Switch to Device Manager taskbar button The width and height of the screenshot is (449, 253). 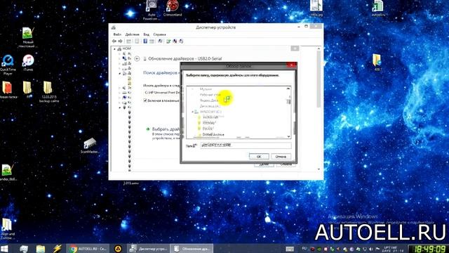click(148, 248)
